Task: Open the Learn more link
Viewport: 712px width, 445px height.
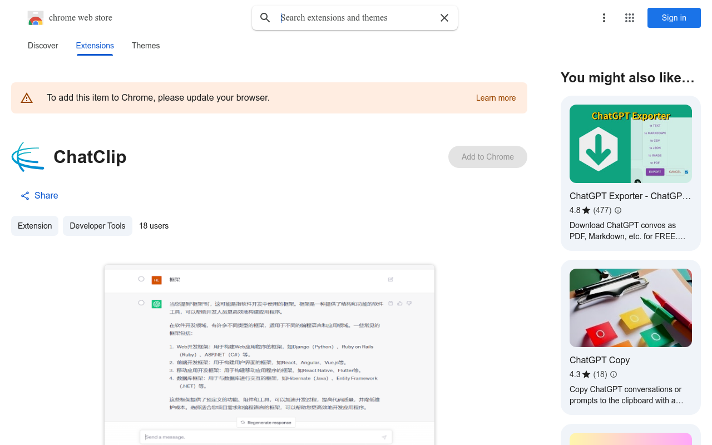Action: pyautogui.click(x=496, y=98)
